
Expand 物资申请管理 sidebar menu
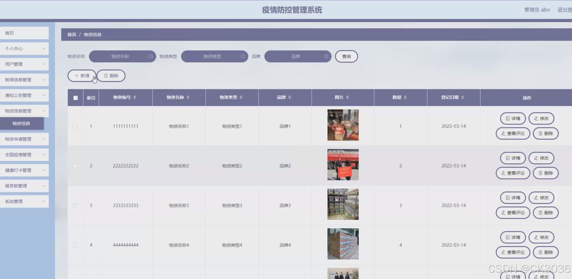tap(24, 139)
